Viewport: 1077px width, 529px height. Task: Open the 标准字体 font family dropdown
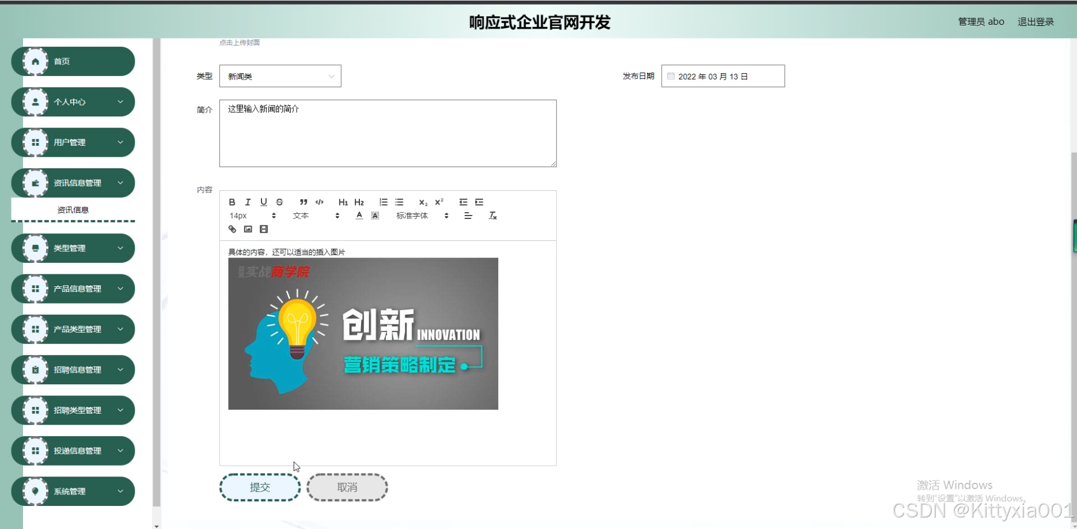[422, 216]
